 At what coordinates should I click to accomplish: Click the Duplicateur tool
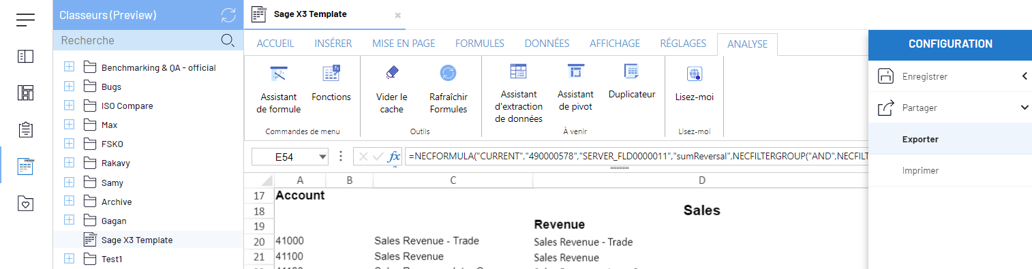click(x=632, y=81)
